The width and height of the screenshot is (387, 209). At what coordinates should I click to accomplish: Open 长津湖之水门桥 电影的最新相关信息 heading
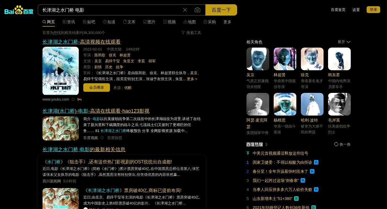[x=84, y=150]
